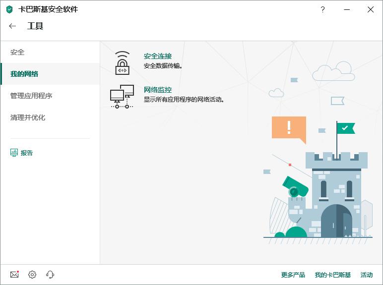Open the notifications envelope icon

pos(15,275)
